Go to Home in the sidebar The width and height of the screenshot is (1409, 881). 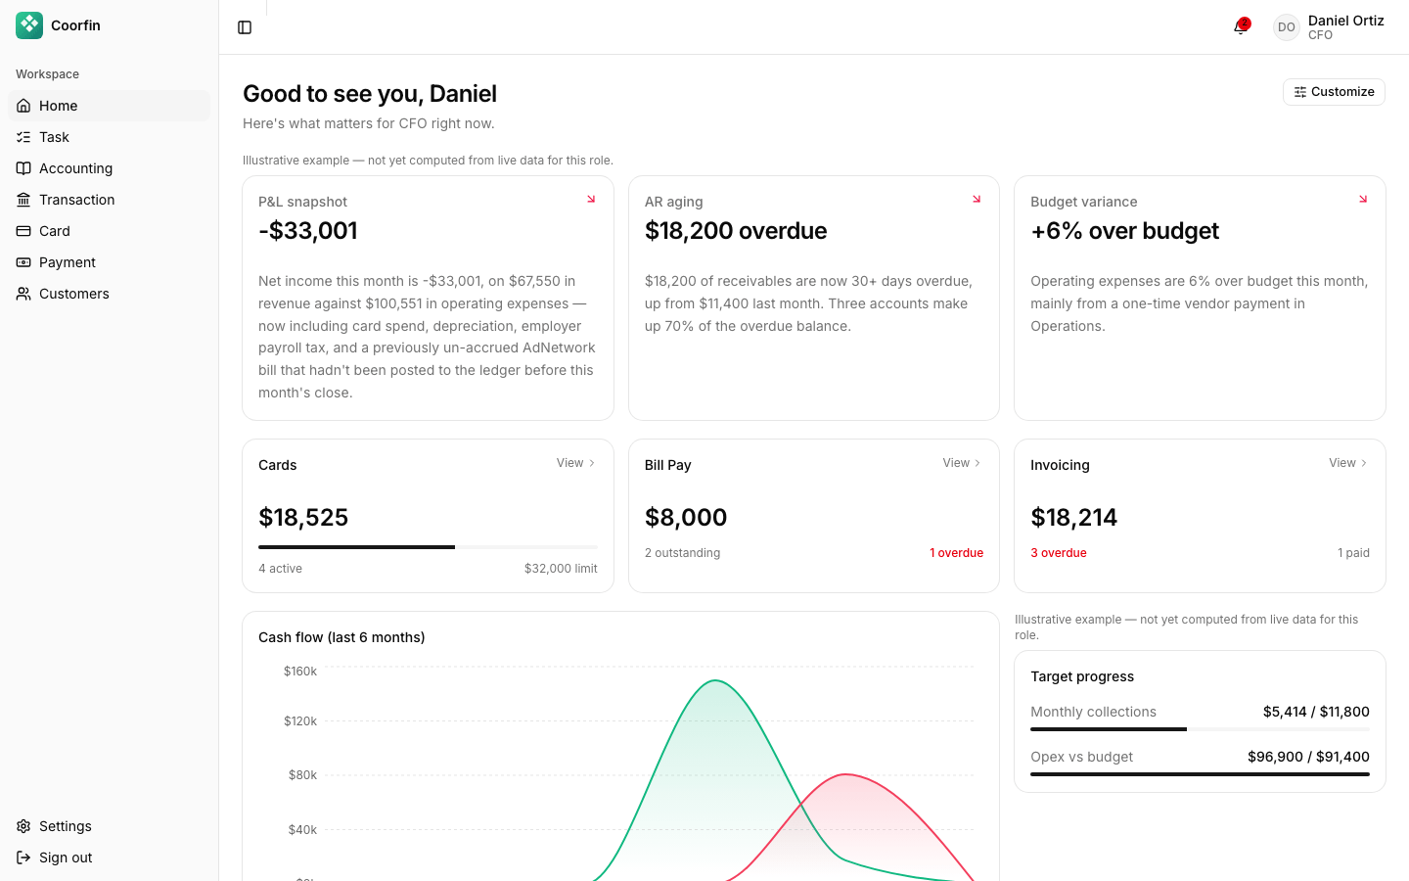(x=109, y=106)
